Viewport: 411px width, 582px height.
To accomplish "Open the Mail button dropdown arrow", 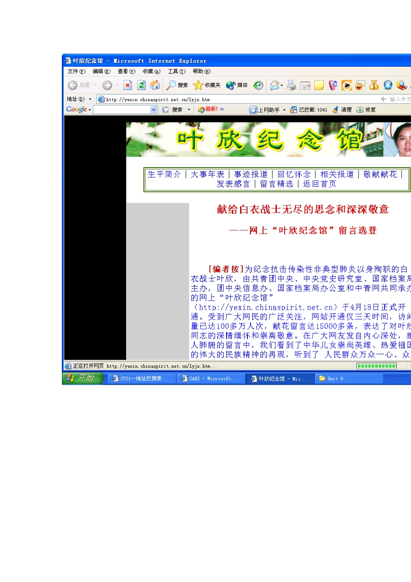I will [282, 85].
